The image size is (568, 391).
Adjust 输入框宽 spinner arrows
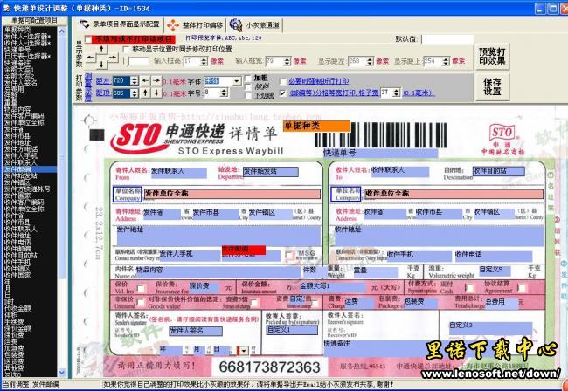pyautogui.click(x=287, y=61)
